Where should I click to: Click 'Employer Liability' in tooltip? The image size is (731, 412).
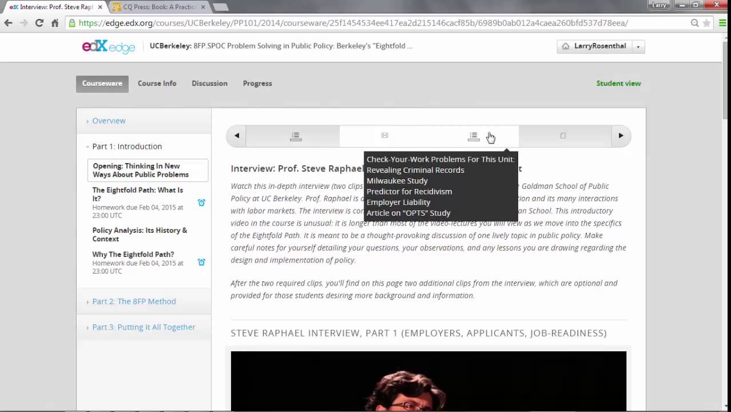[x=398, y=202]
